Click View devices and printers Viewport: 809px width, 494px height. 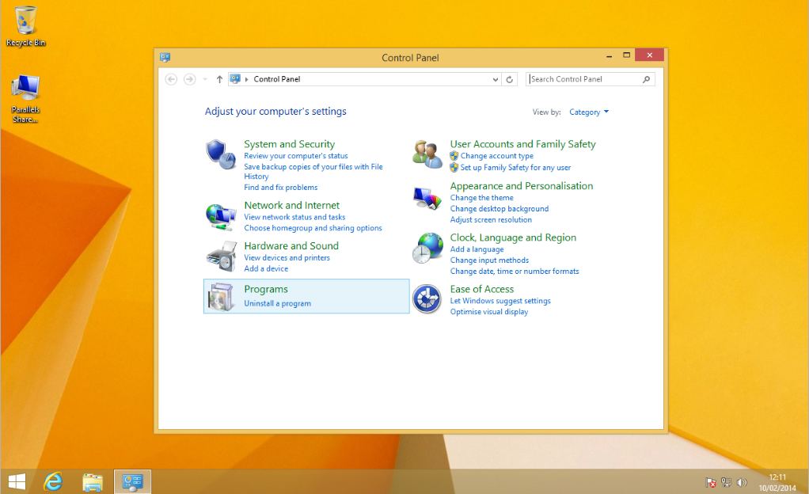(287, 257)
